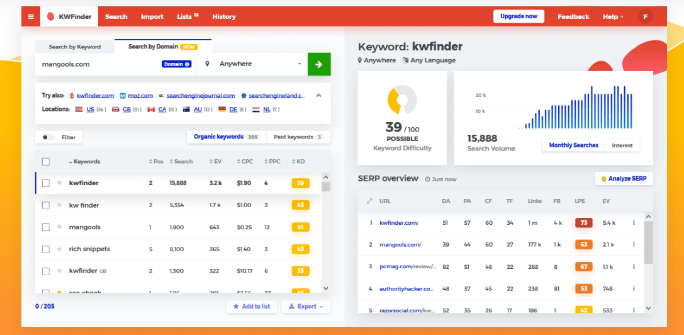Viewport: 684px width, 335px height.
Task: Click the Analyze SERP button
Action: (624, 178)
